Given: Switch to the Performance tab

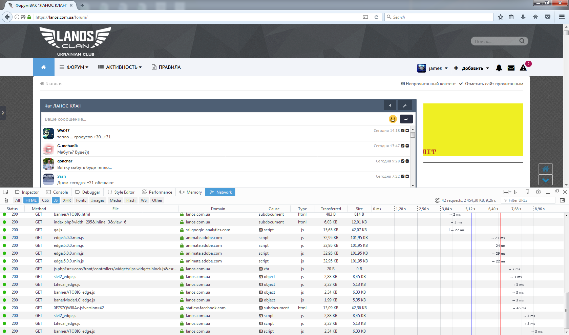Looking at the screenshot, I should pyautogui.click(x=157, y=192).
